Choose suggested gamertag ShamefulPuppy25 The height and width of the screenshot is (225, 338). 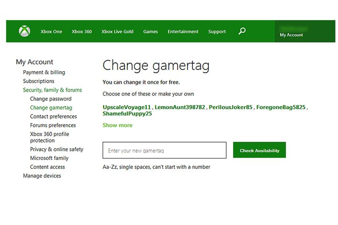(127, 114)
